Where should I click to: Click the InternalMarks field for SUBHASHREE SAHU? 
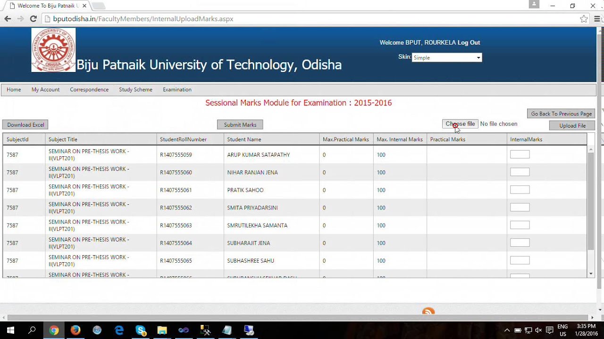coord(520,260)
